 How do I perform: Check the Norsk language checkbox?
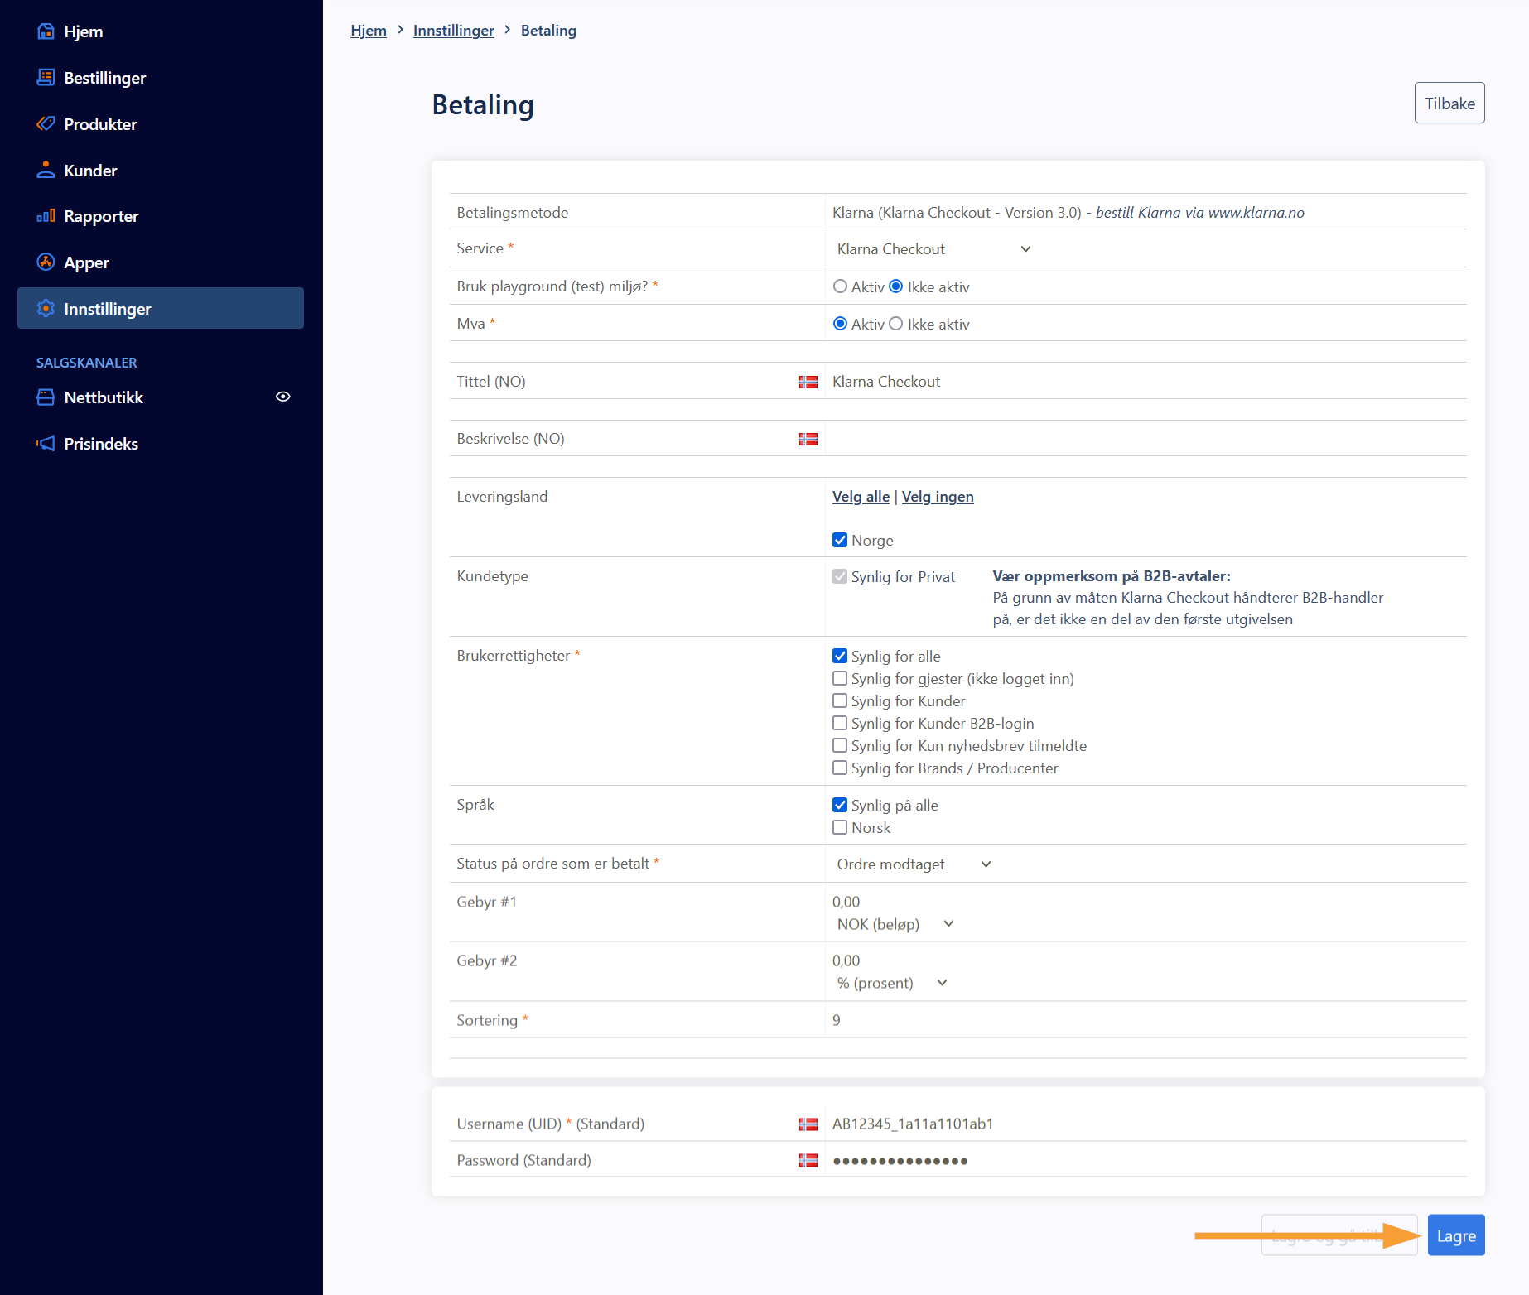click(x=840, y=827)
